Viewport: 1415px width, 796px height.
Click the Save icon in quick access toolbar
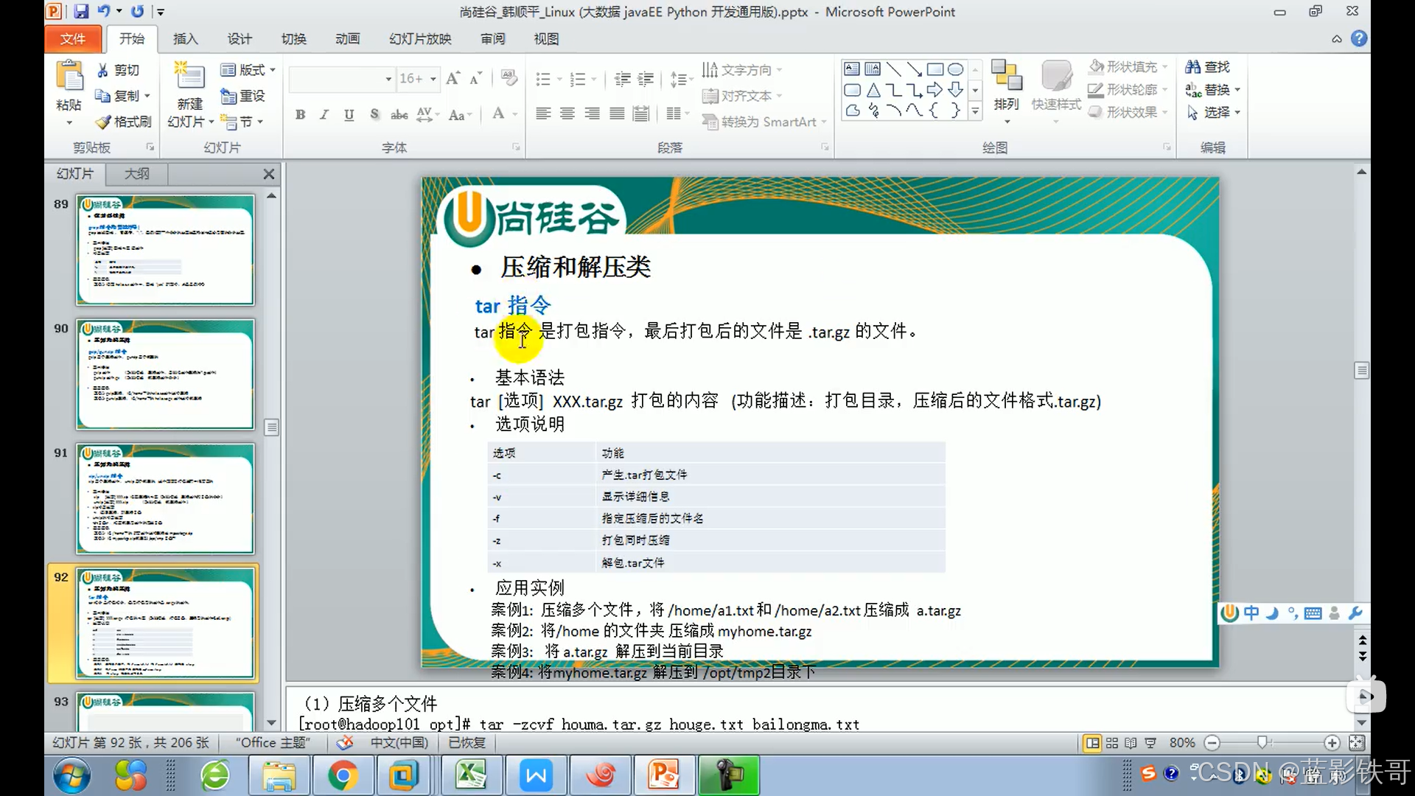[x=81, y=11]
